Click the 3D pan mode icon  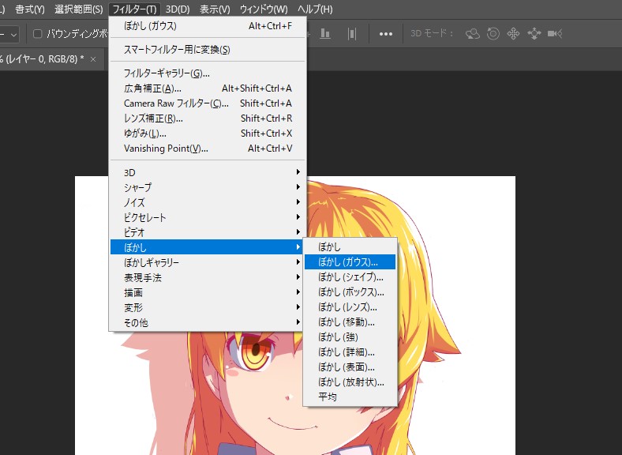point(513,34)
